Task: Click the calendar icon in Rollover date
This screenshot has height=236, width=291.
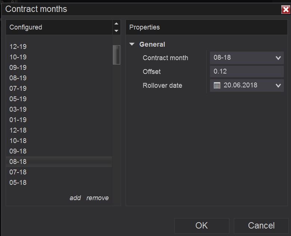Action: click(217, 86)
